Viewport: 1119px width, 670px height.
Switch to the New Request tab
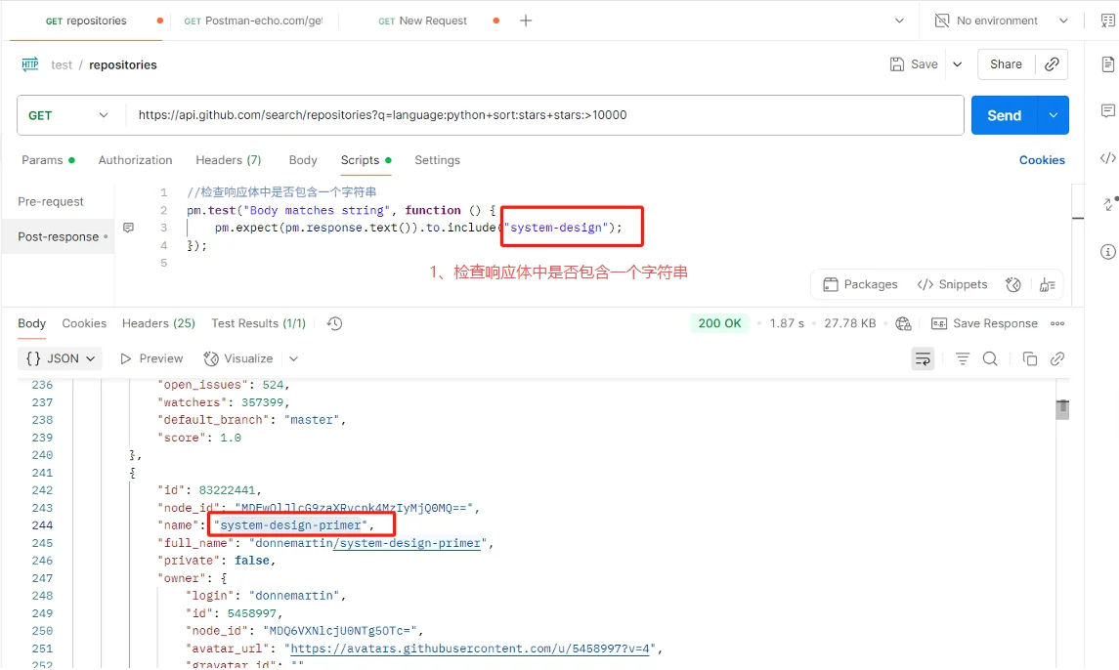422,21
